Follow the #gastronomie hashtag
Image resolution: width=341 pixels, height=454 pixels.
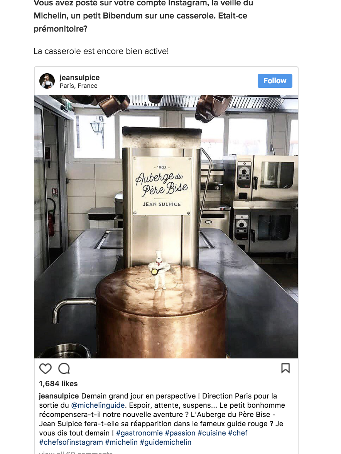pyautogui.click(x=139, y=433)
